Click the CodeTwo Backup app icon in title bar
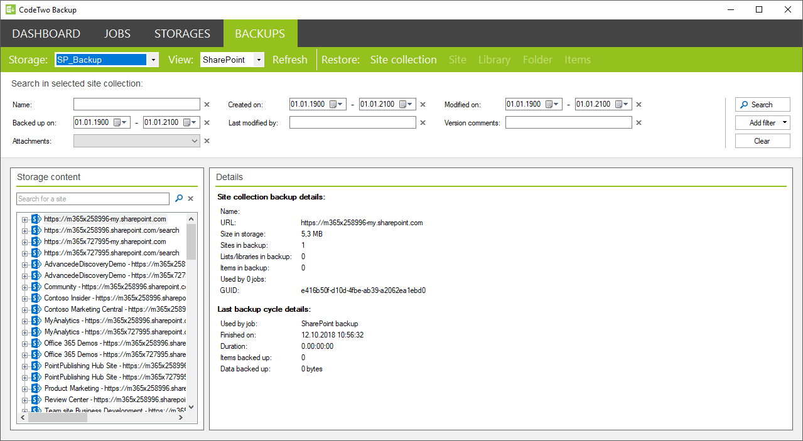Viewport: 803px width, 441px height. 11,9
